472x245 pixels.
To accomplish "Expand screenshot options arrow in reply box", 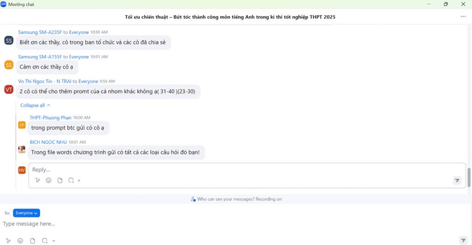I will pos(79,181).
